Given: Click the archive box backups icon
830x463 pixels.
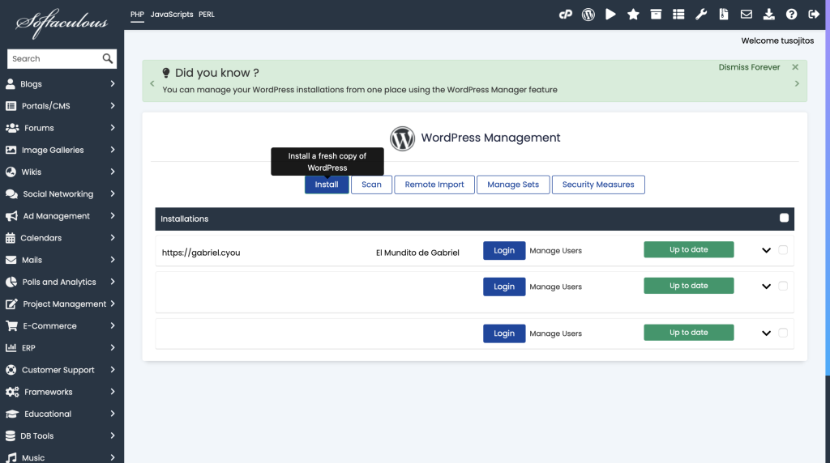Looking at the screenshot, I should click(656, 15).
